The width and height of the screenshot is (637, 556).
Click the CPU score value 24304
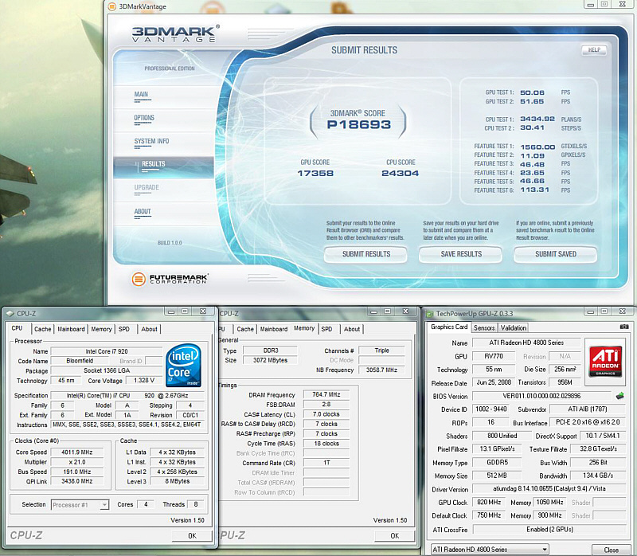[401, 174]
